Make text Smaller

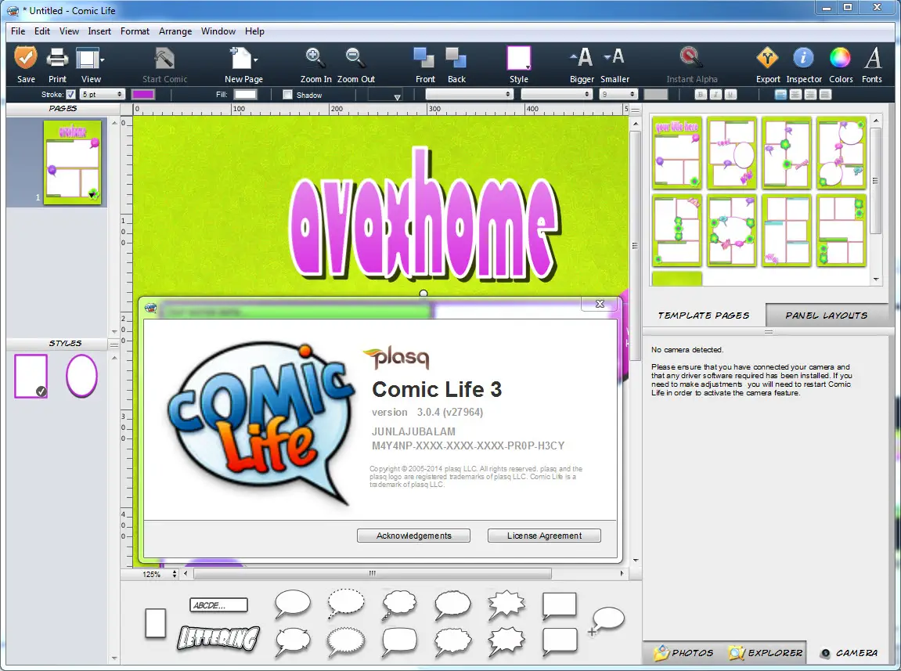[614, 56]
